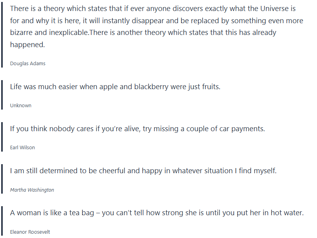Click the Unknown author attribution

point(21,105)
